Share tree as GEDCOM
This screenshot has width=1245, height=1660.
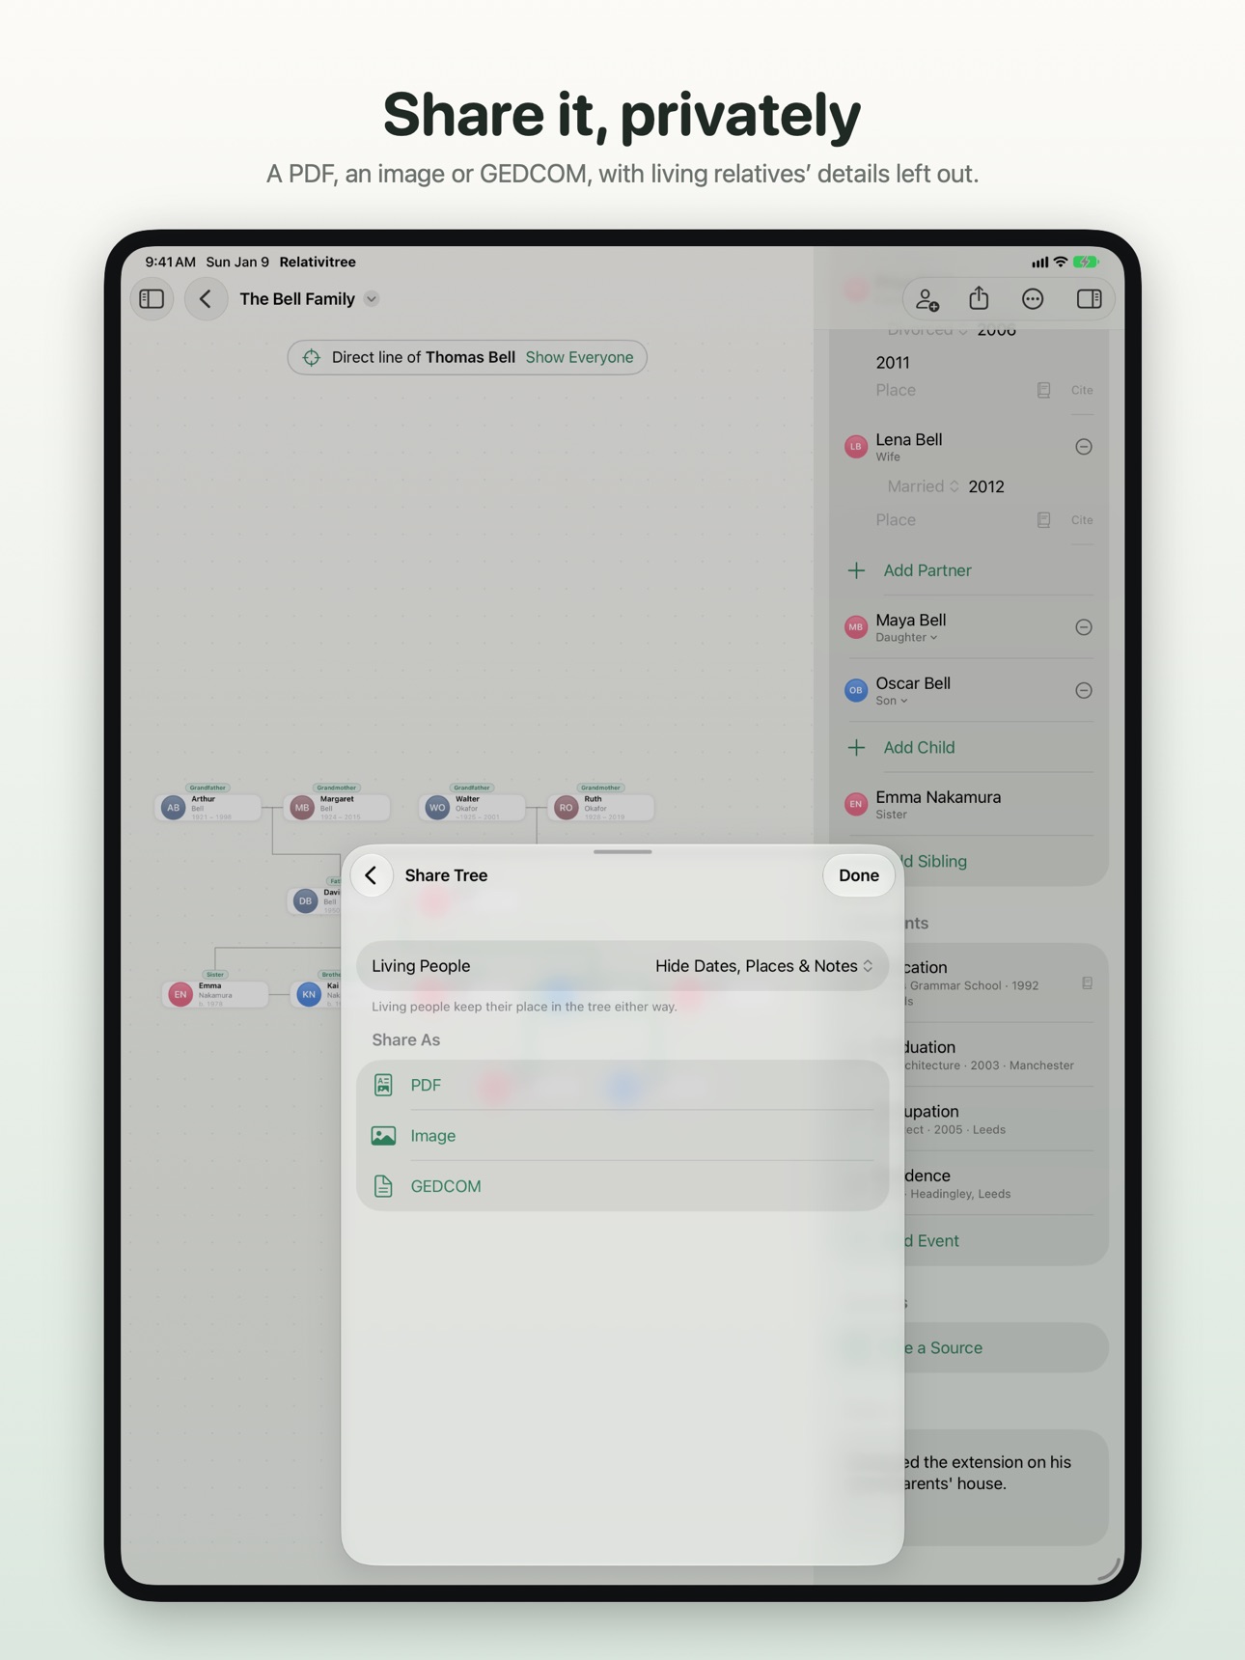[622, 1186]
